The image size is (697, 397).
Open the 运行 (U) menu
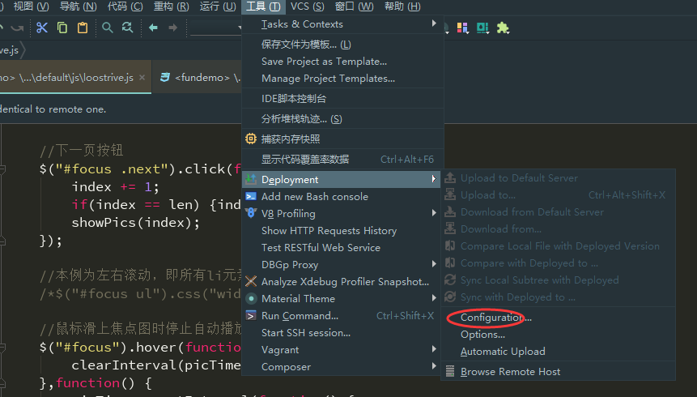[218, 6]
